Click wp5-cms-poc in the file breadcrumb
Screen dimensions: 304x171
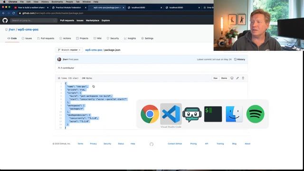[94, 50]
